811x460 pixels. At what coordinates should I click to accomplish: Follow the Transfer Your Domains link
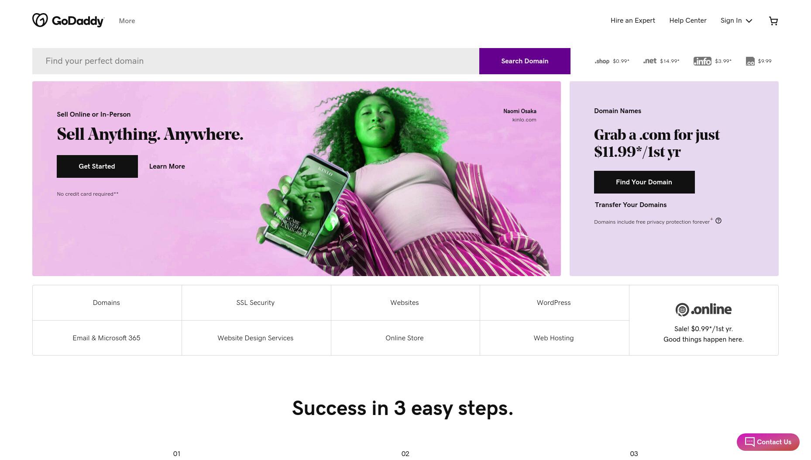[630, 205]
